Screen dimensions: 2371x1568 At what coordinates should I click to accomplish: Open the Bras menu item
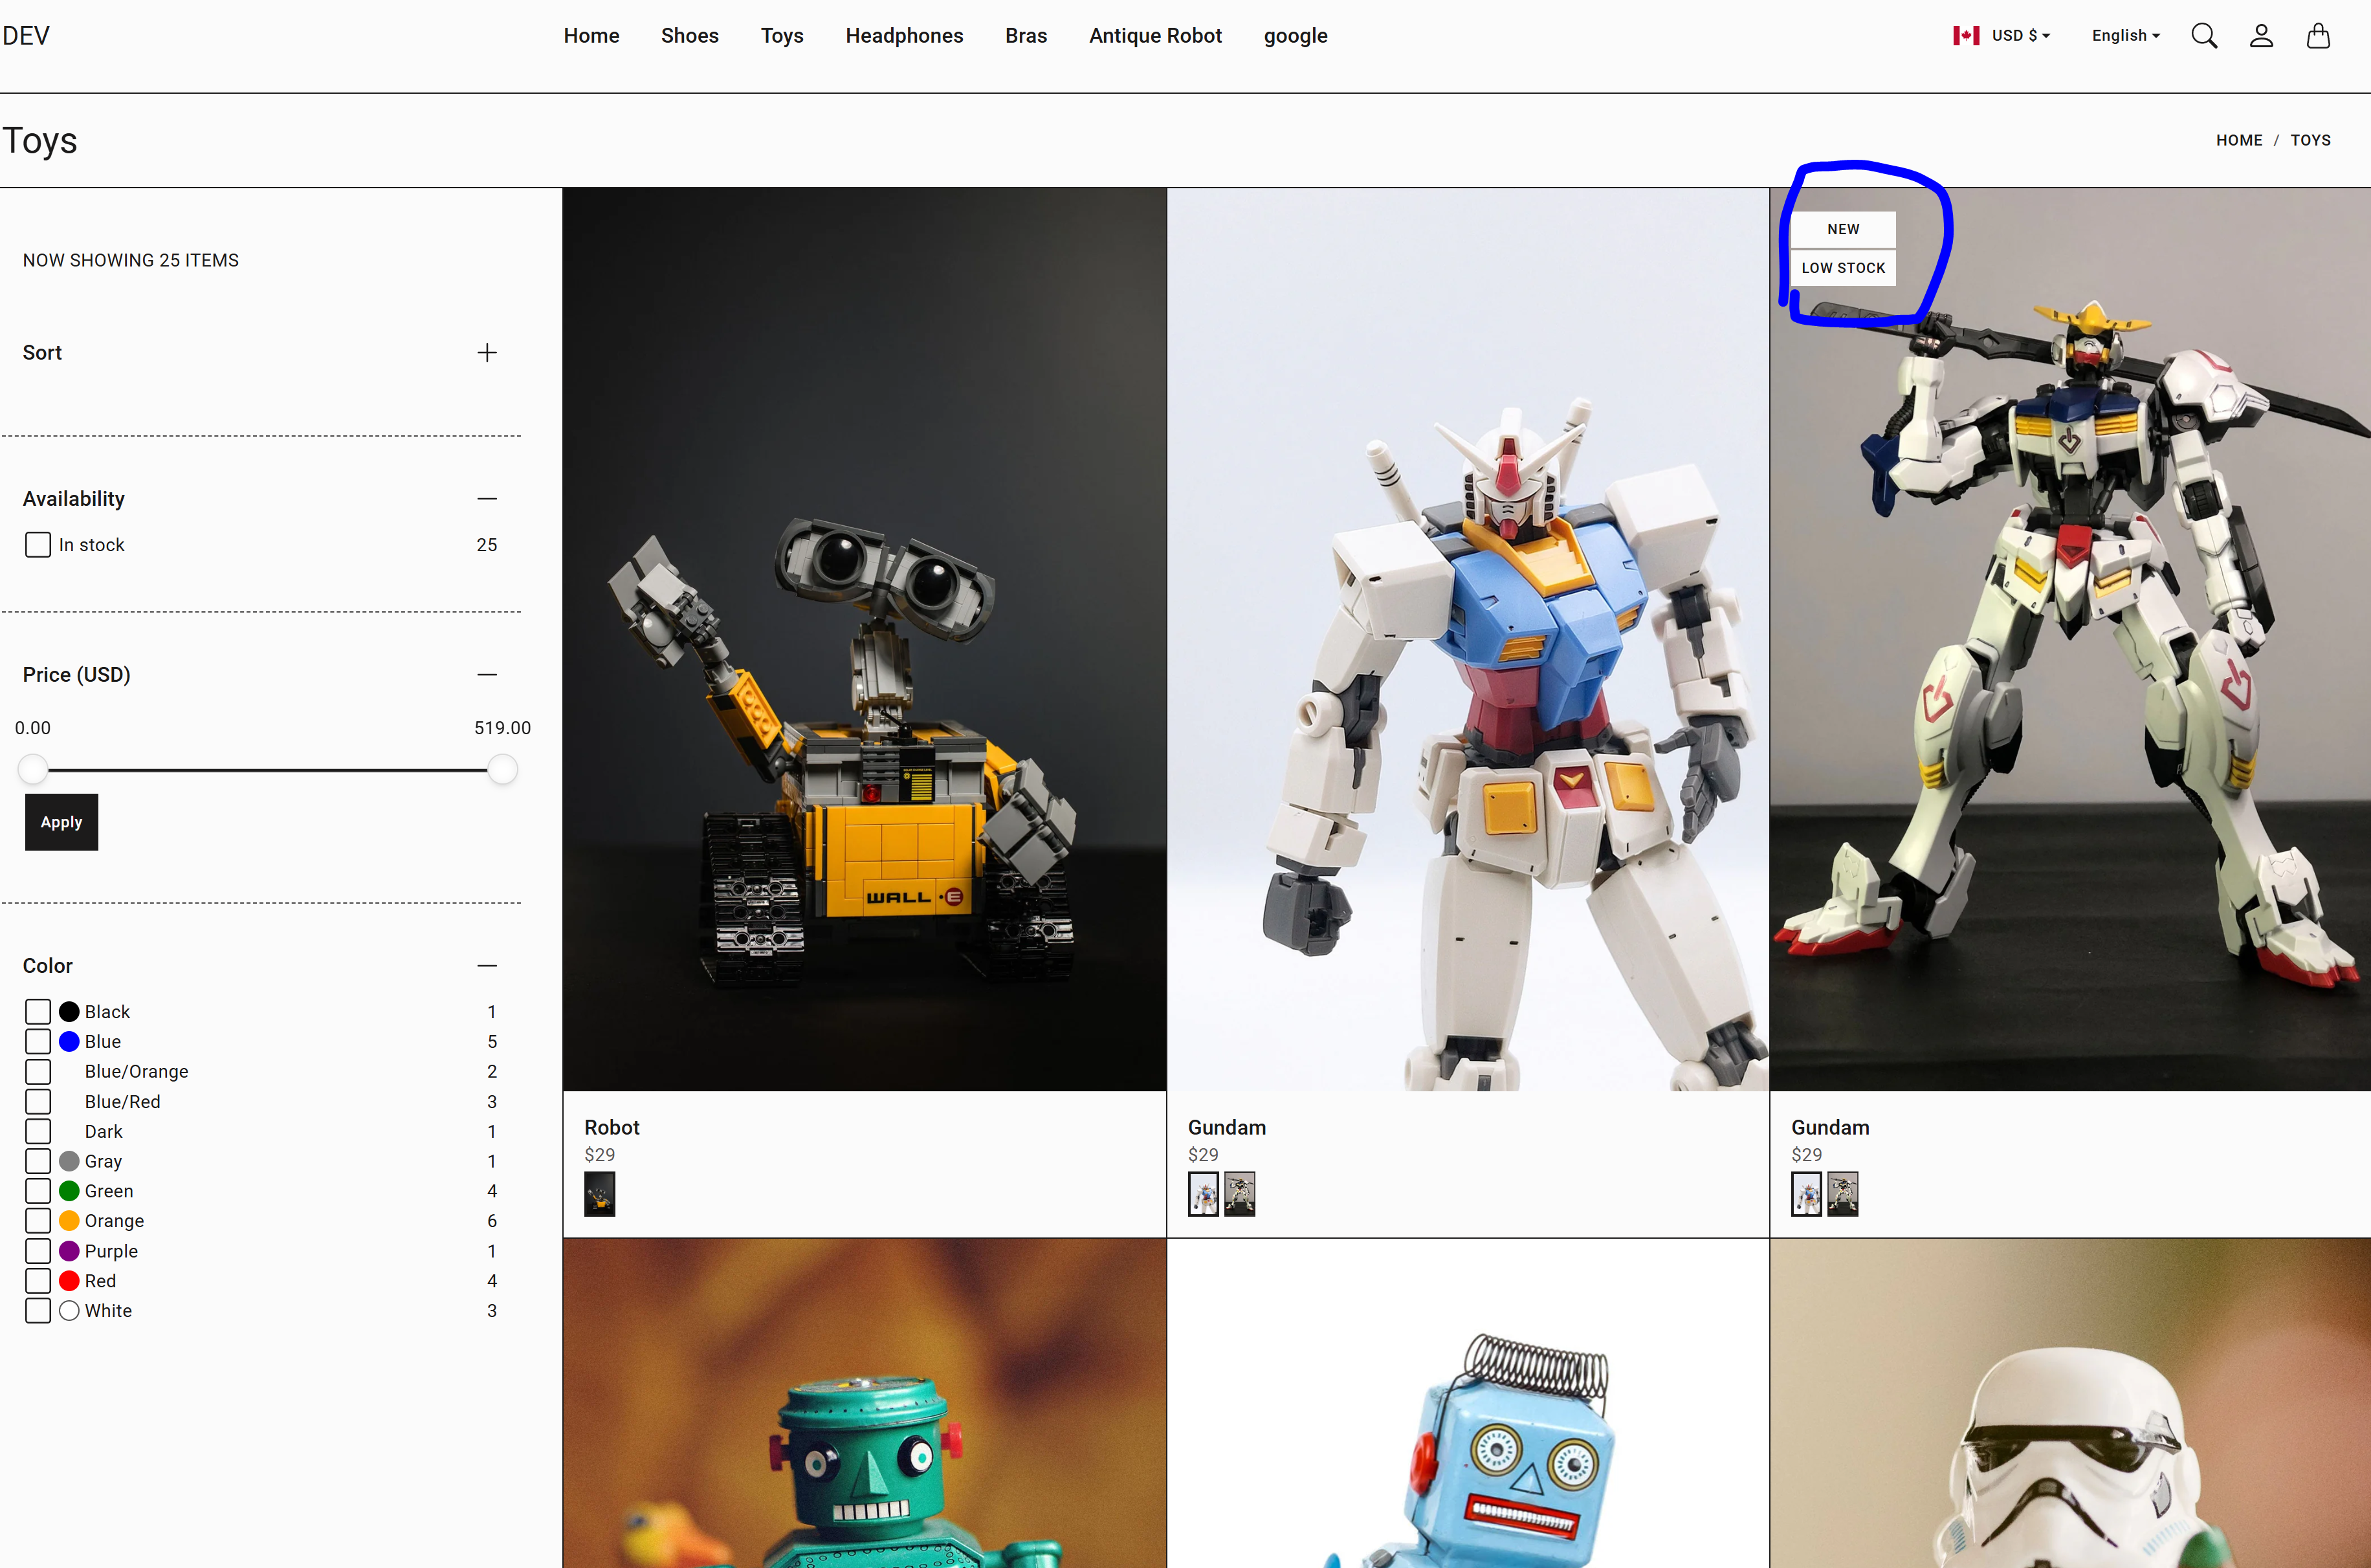click(1026, 36)
